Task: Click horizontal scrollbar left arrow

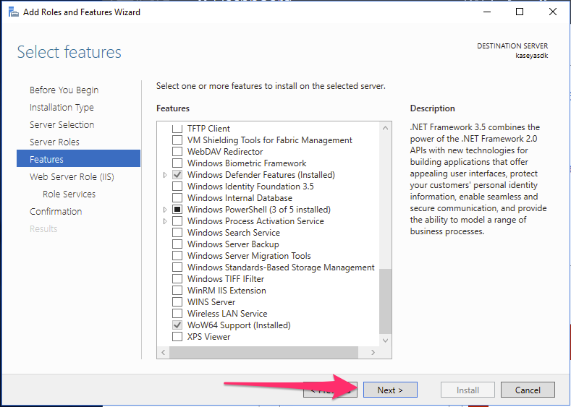Action: 163,352
